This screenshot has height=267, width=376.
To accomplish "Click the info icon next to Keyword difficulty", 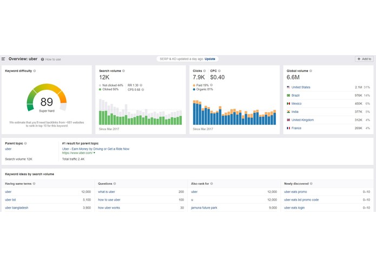I will click(x=35, y=71).
